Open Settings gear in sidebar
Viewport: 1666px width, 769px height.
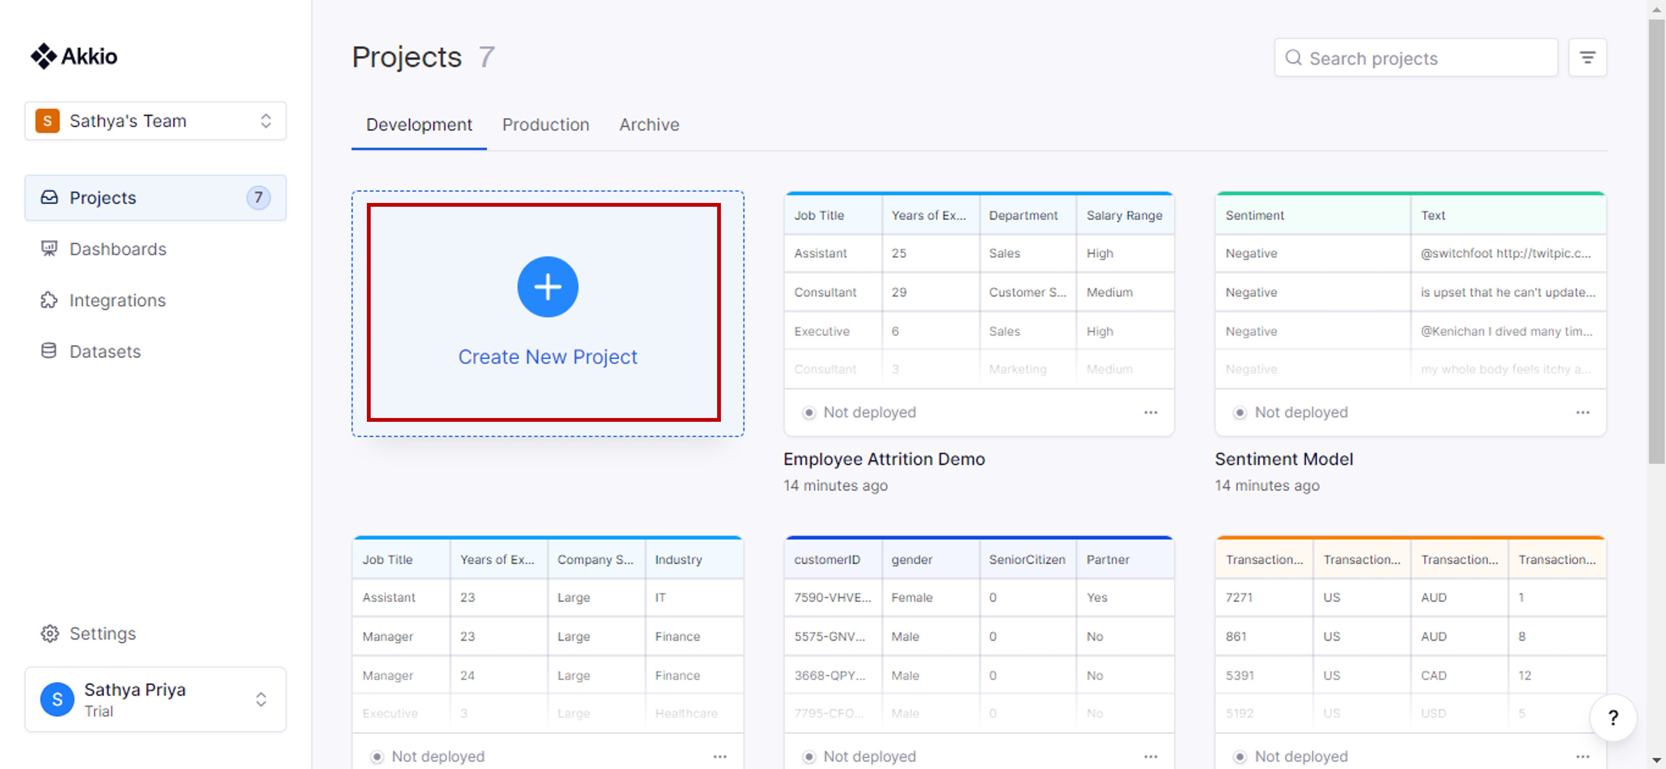(50, 633)
